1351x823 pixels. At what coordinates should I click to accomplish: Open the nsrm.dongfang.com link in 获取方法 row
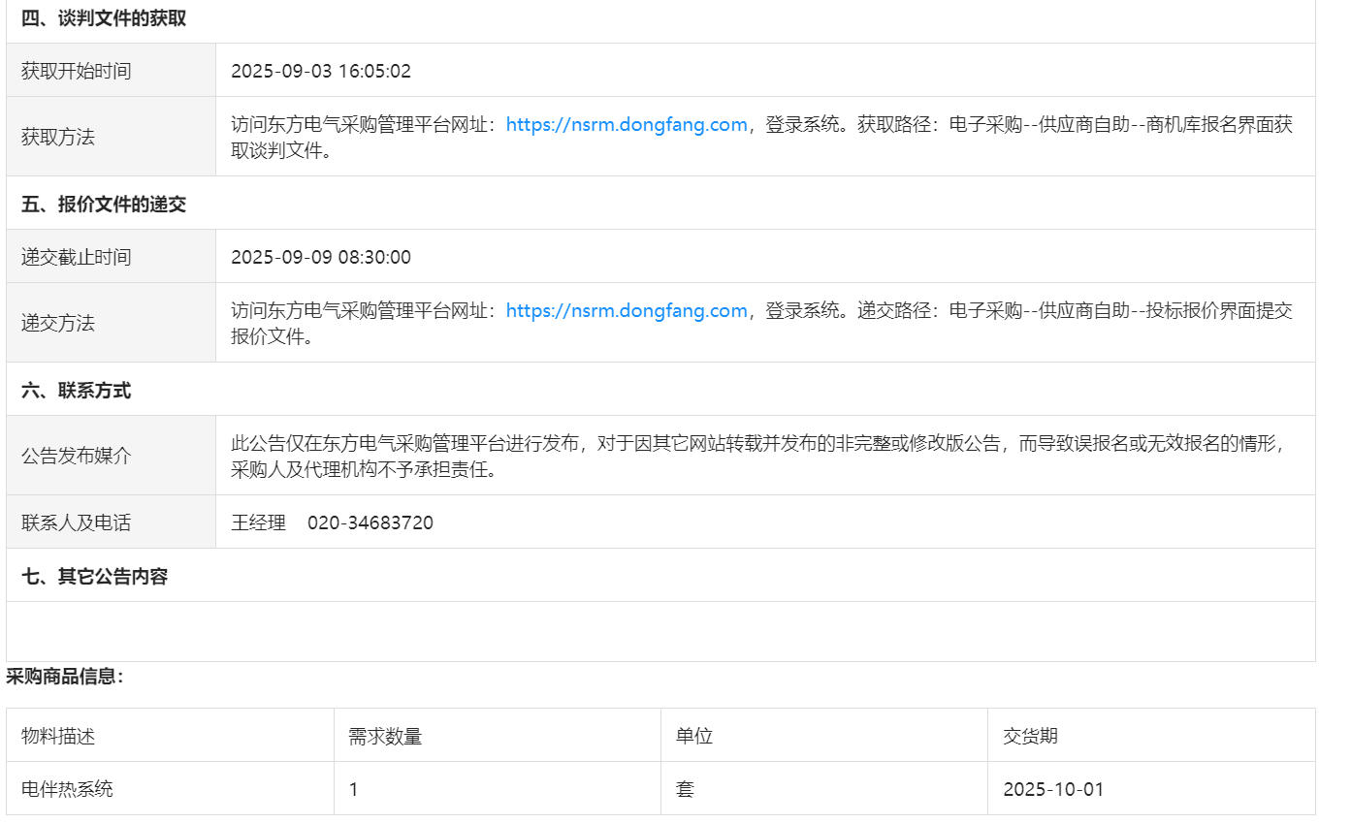click(627, 125)
